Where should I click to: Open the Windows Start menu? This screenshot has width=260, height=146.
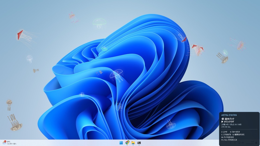121,143
